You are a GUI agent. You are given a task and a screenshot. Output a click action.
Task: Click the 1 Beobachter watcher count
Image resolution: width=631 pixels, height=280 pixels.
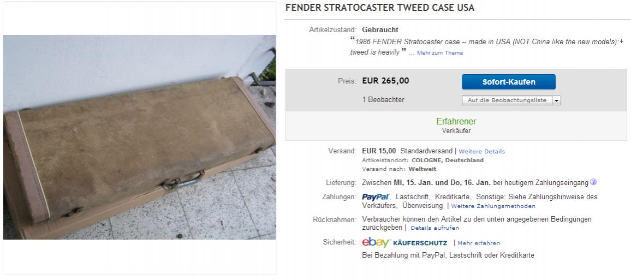(383, 100)
